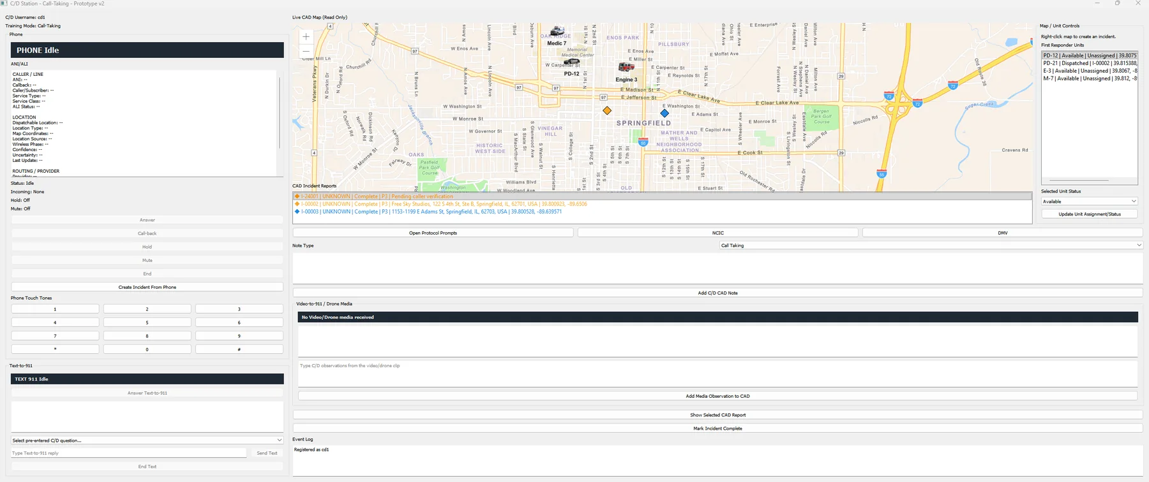
Task: Click Answer Text-to-911
Action: coord(147,393)
